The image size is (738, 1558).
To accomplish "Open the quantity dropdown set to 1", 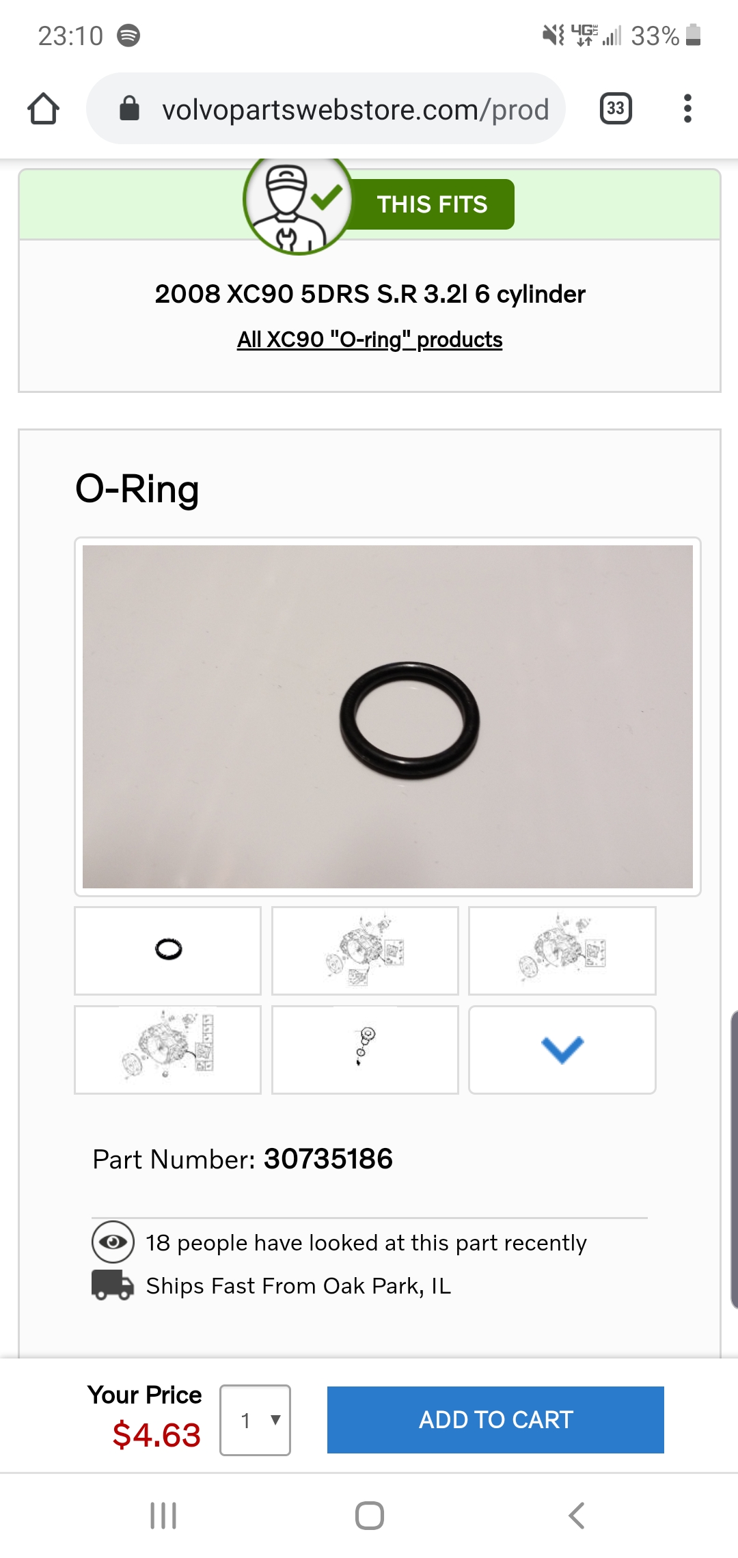I will (x=255, y=1420).
